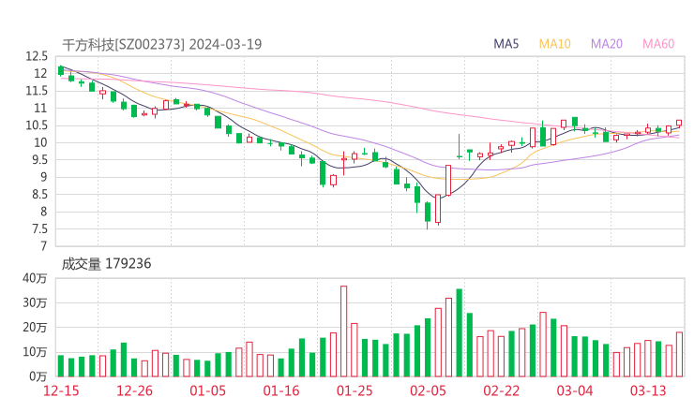Click the 03-13 date axis label

(648, 390)
